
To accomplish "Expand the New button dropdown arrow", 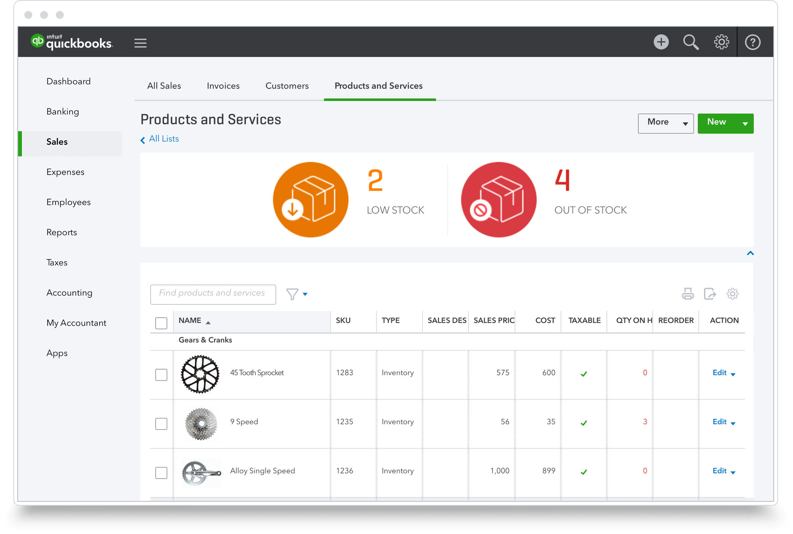I will pos(744,122).
